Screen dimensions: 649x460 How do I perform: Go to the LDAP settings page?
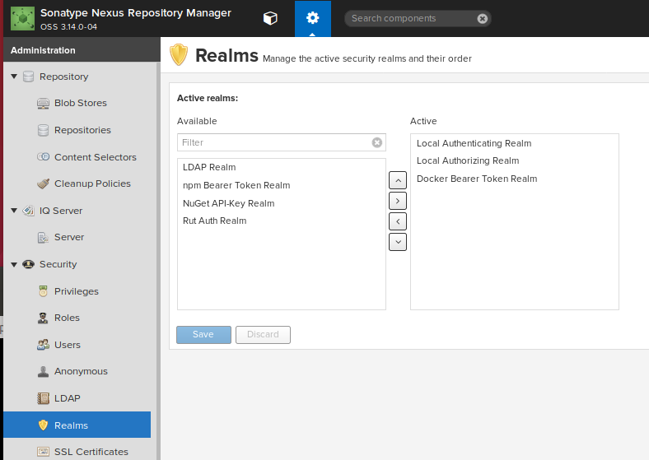[68, 398]
